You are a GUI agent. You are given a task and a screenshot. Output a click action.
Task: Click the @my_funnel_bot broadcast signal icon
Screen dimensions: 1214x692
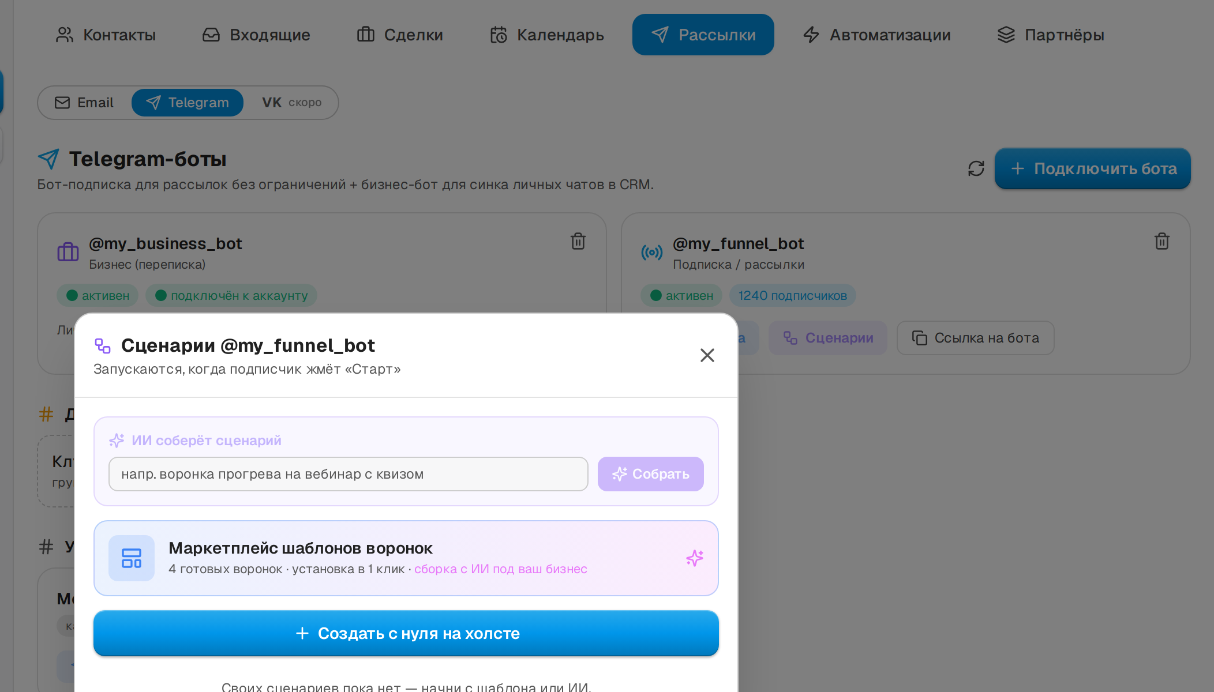[x=652, y=252]
